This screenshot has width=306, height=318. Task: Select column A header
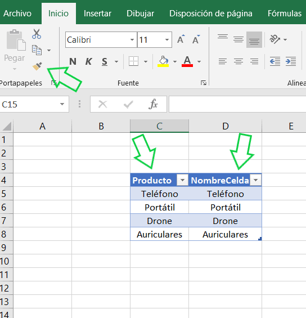click(42, 126)
